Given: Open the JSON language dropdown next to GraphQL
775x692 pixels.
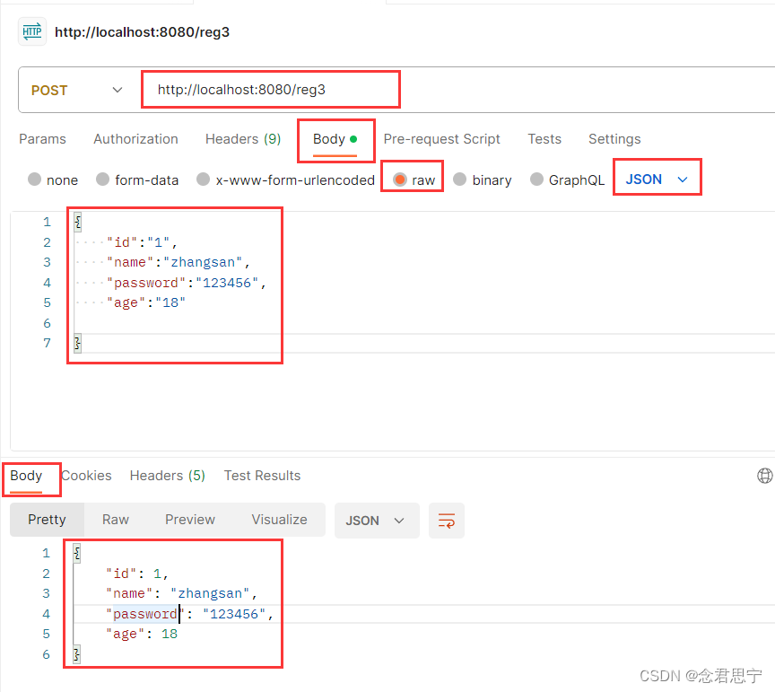Looking at the screenshot, I should pyautogui.click(x=657, y=177).
